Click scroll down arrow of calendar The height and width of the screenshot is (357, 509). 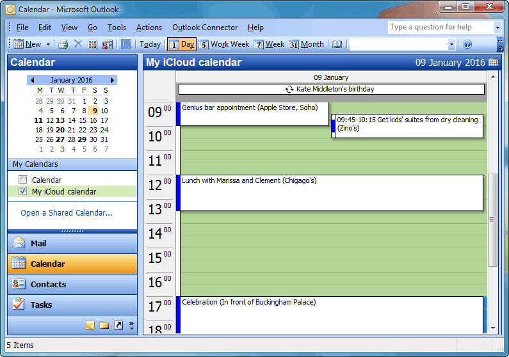[x=493, y=328]
